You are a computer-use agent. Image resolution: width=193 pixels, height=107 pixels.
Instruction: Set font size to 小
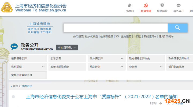click(x=161, y=103)
